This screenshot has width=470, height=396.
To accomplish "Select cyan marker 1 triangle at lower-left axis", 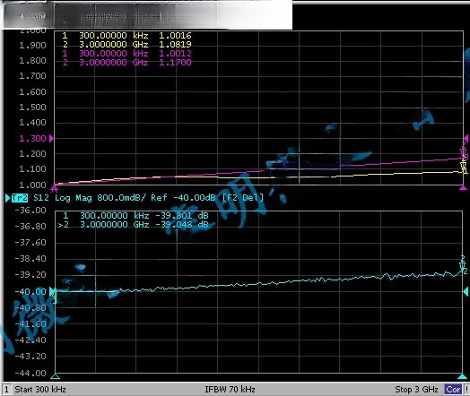I will [55, 376].
